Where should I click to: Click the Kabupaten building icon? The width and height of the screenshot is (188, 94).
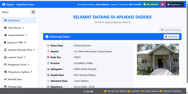pos(48,69)
